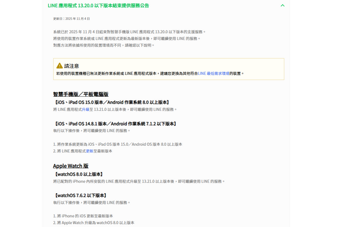Click the yellow warning triangle icon

tap(60, 66)
